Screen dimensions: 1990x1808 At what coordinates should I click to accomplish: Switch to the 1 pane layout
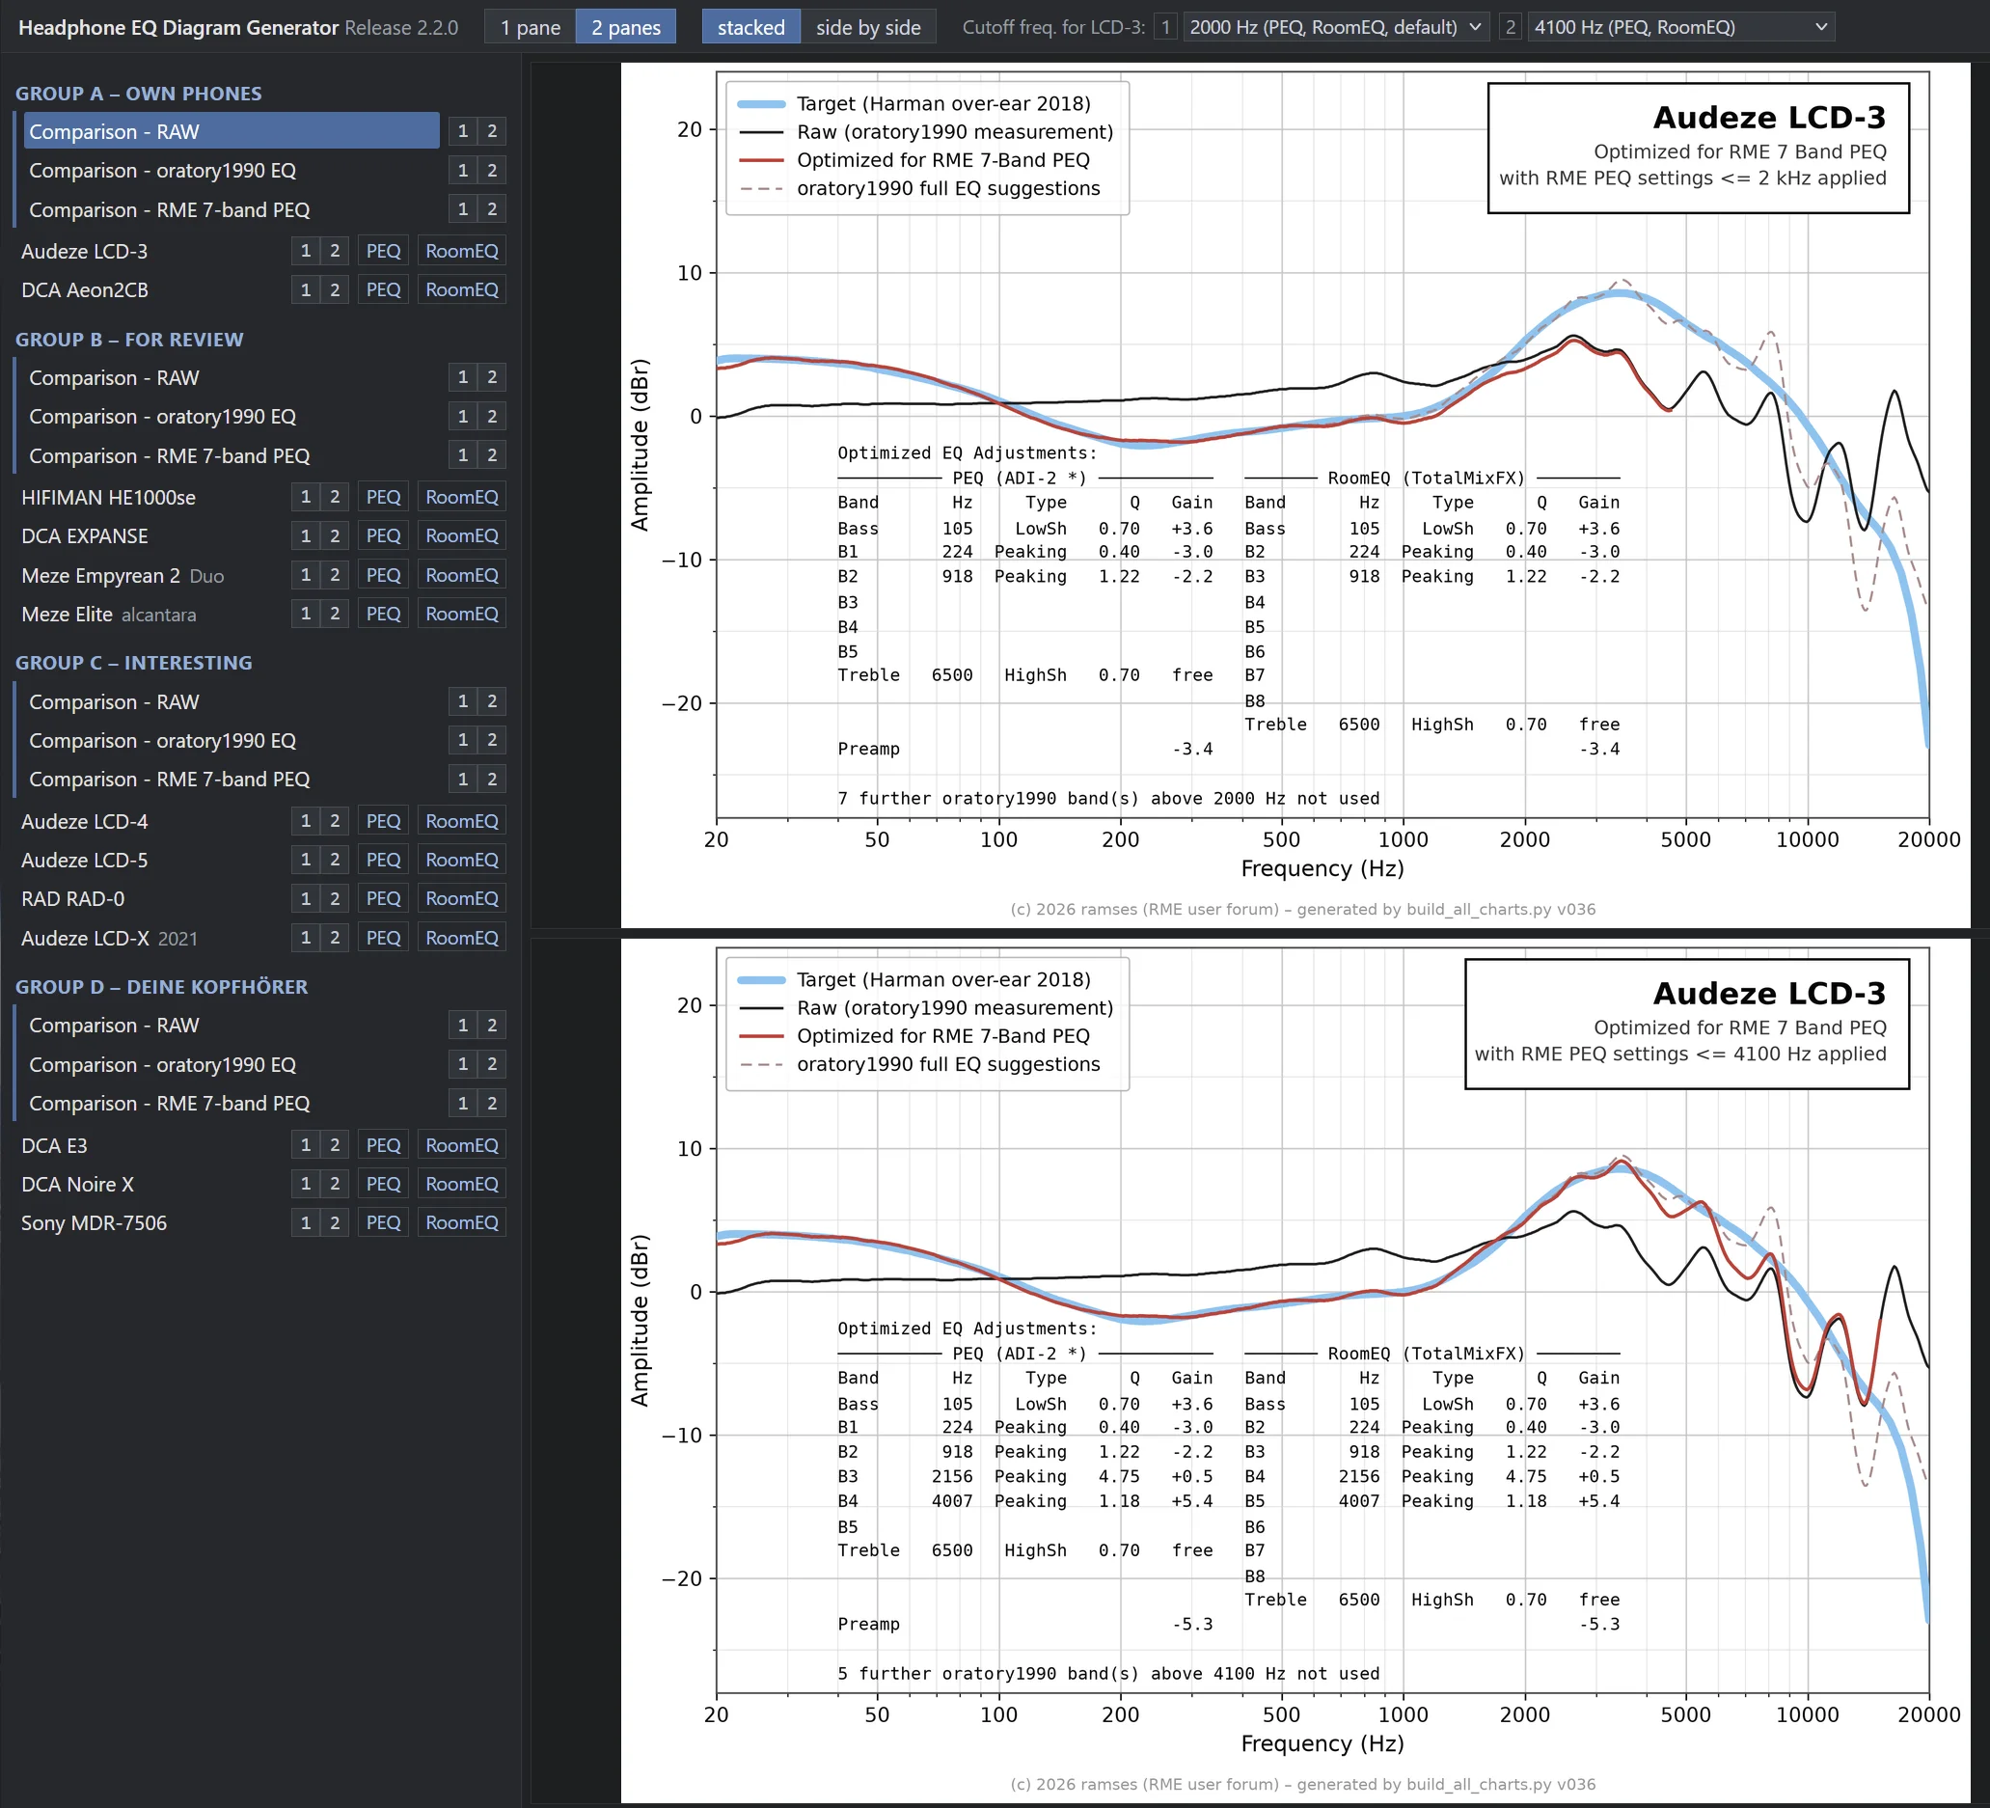click(531, 28)
